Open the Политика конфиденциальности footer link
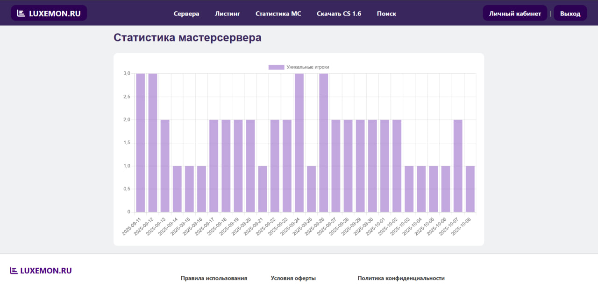The height and width of the screenshot is (287, 598). pos(401,278)
